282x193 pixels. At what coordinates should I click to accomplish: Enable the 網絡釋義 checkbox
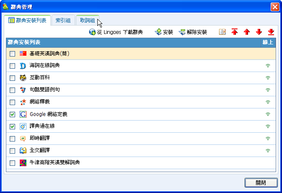[12, 102]
